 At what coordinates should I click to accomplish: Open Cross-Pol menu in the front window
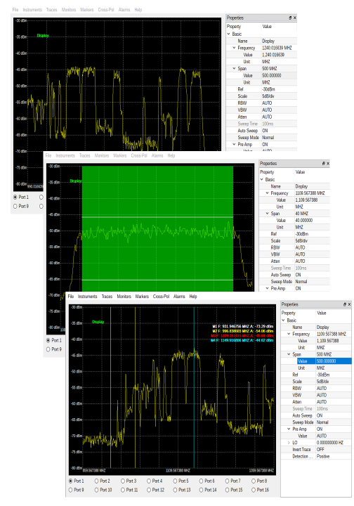(x=161, y=297)
